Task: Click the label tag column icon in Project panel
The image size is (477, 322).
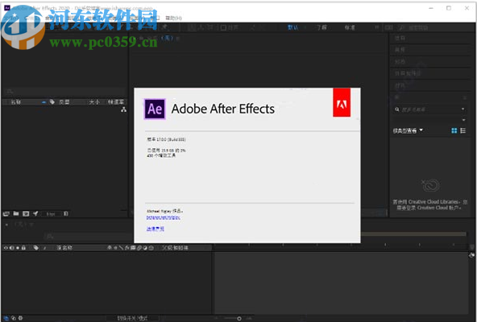Action: tap(52, 102)
